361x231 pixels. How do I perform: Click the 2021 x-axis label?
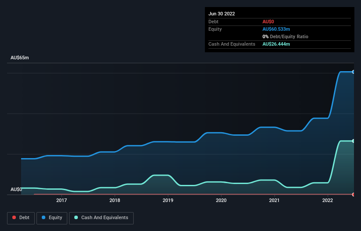click(274, 200)
